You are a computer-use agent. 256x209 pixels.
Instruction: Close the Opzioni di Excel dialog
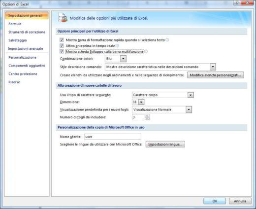(247, 2)
